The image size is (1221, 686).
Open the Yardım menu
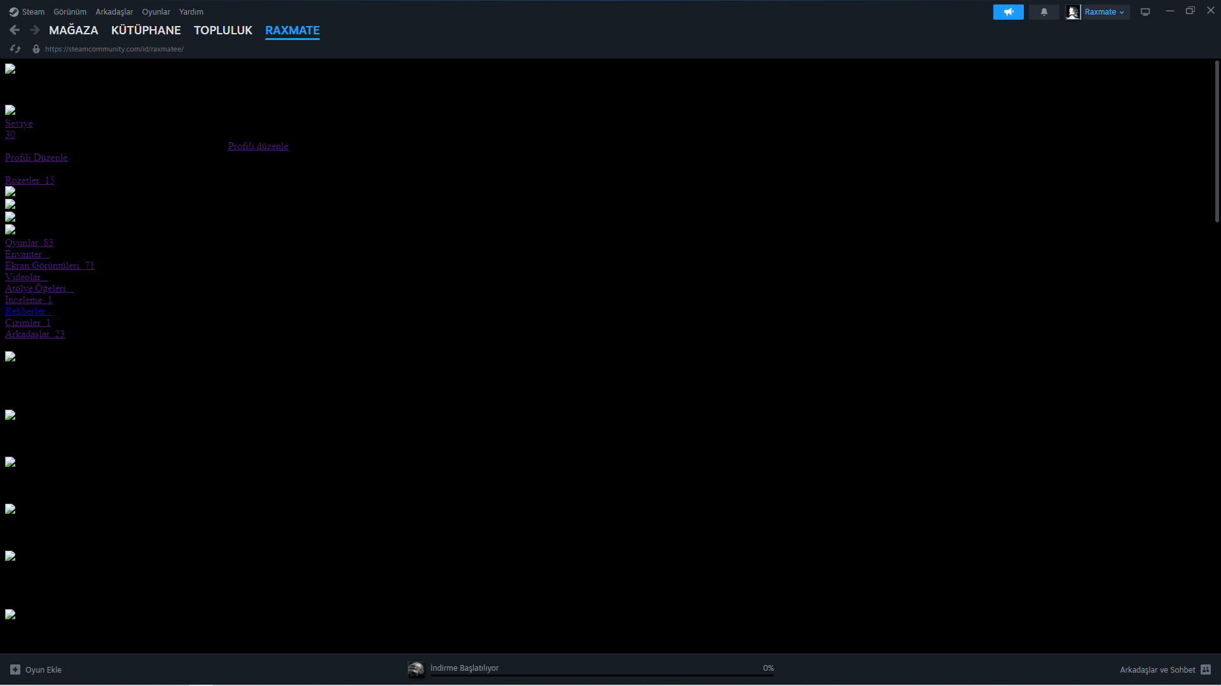coord(191,12)
